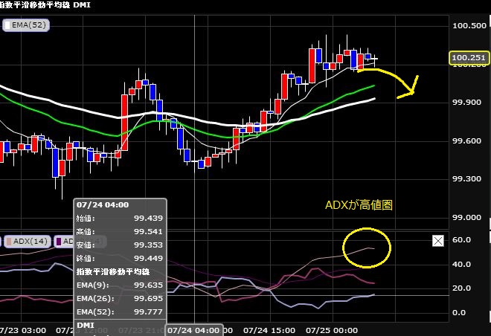Click the 終値 value 99.449 in tooltip
This screenshot has height=336, width=491.
[149, 259]
